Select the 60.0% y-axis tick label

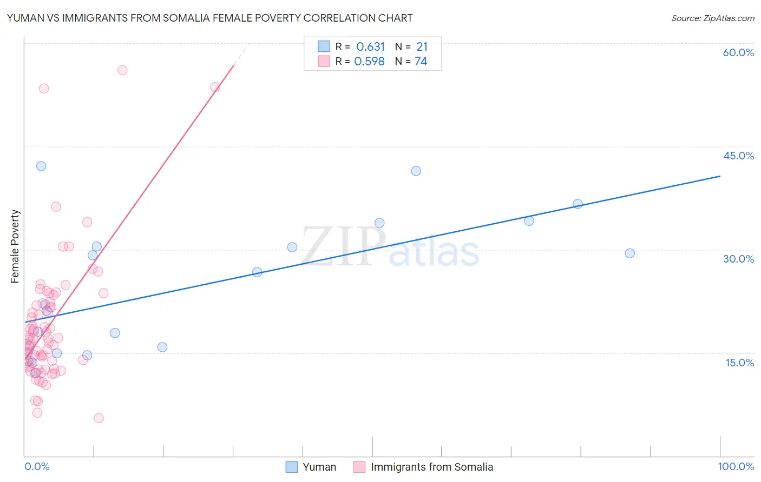738,52
